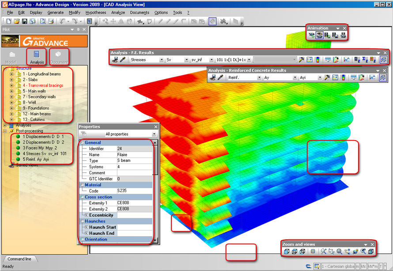This screenshot has height=271, width=393.
Task: Click the last icon in the Animation toolbar
Action: [x=343, y=35]
